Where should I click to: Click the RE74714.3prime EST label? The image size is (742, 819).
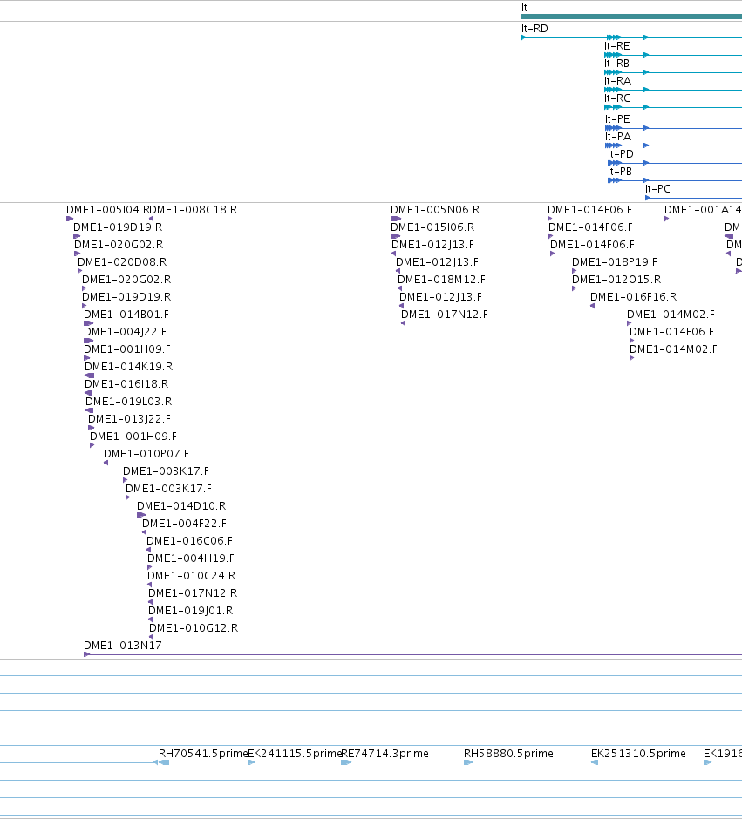tap(385, 753)
